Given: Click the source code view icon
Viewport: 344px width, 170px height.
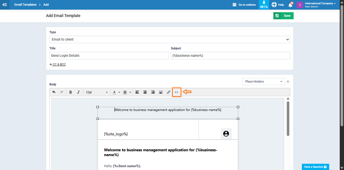Looking at the screenshot, I should click(177, 92).
